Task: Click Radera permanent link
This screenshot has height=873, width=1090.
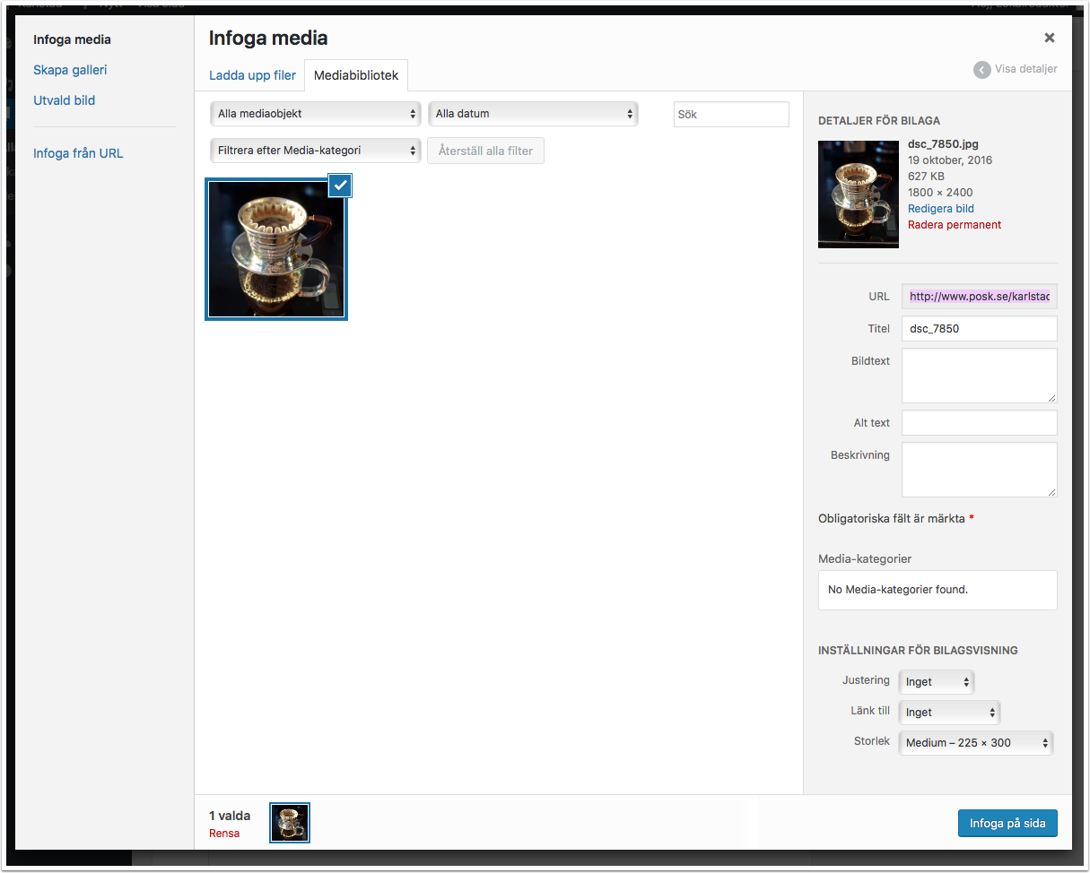Action: point(954,225)
